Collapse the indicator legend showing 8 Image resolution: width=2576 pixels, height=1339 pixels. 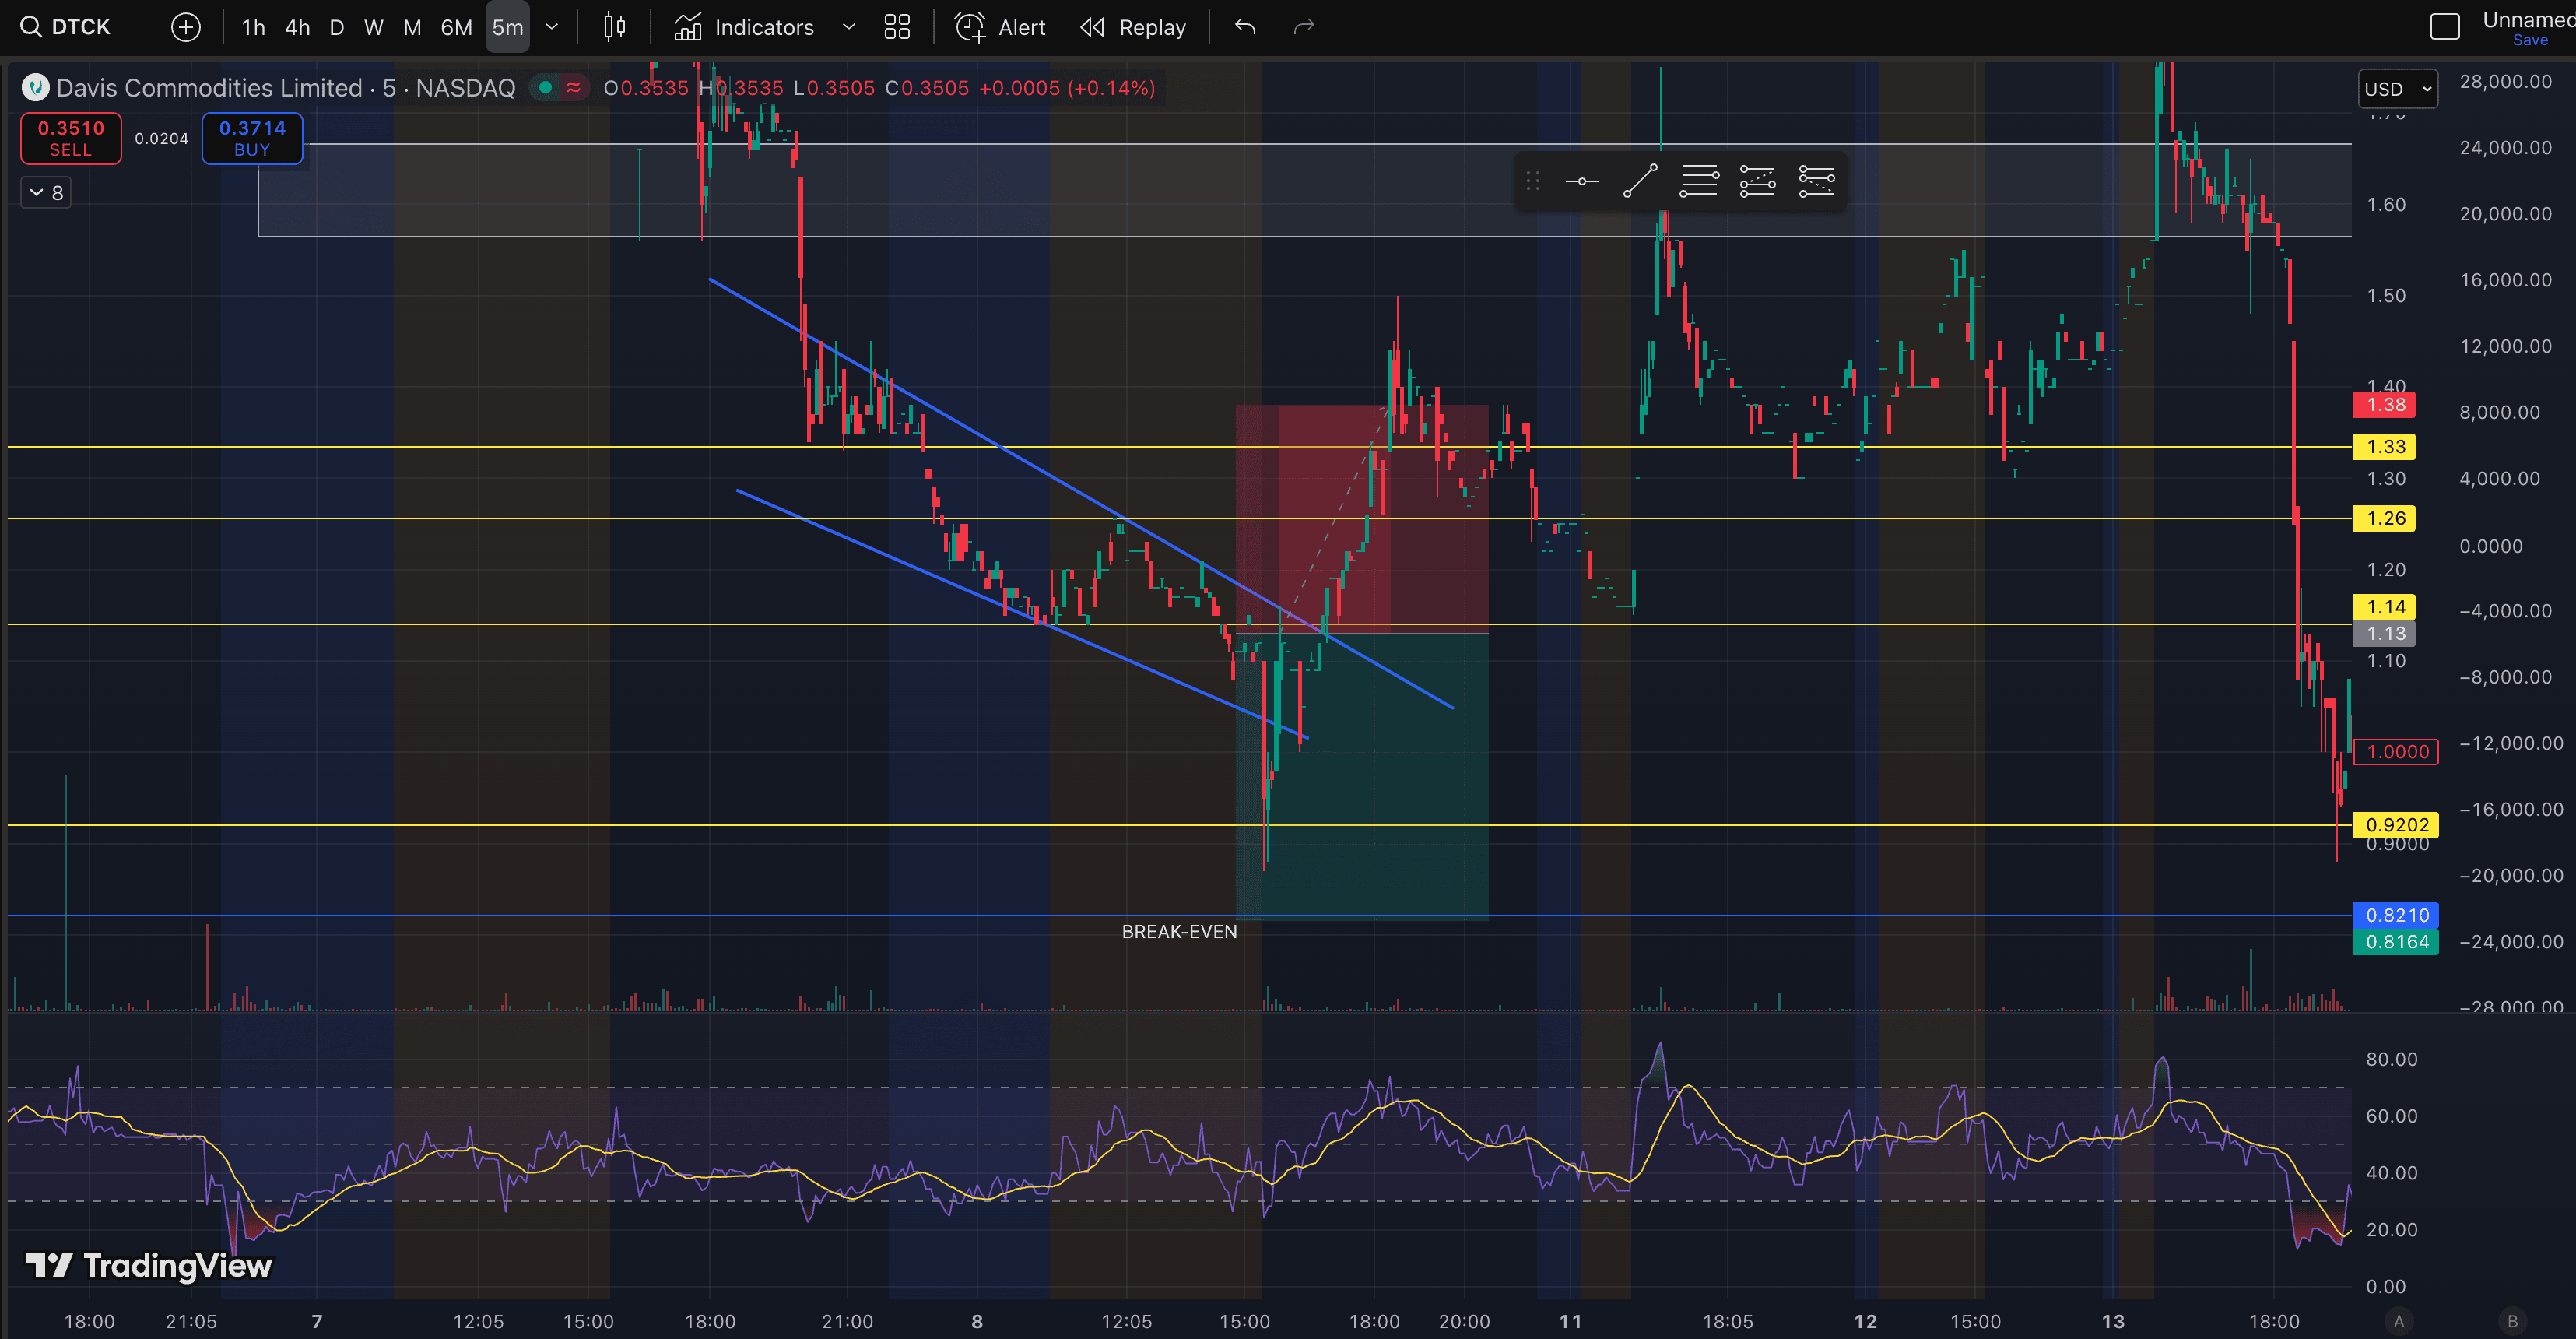(46, 192)
